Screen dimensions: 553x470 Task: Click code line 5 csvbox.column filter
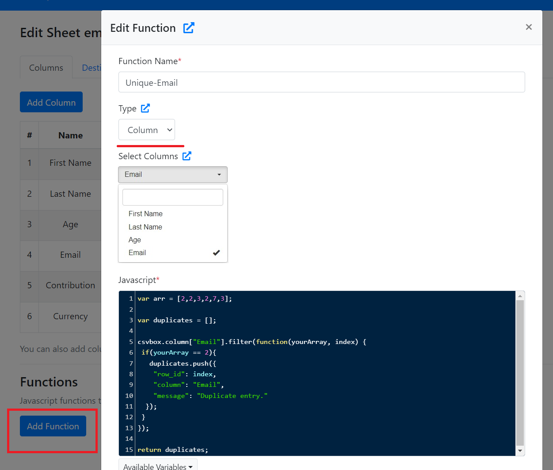[252, 342]
